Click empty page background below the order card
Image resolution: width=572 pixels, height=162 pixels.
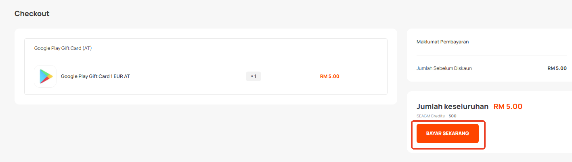(202, 133)
